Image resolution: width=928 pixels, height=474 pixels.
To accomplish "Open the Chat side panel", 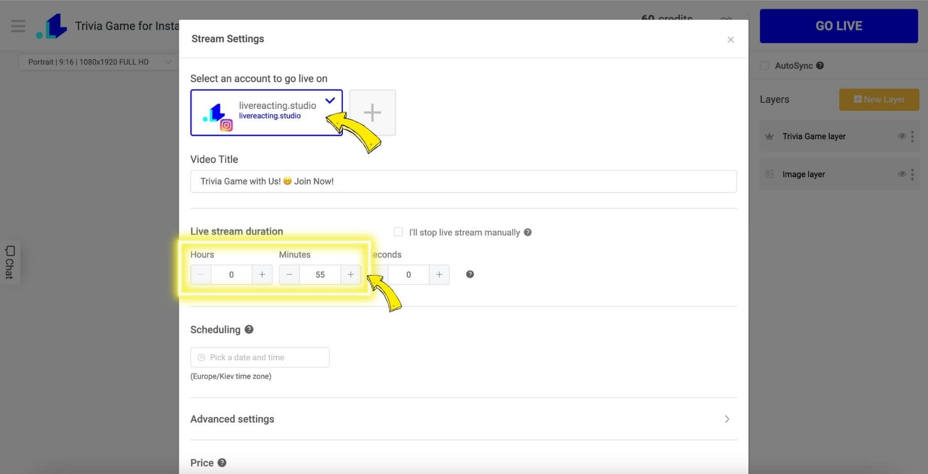I will [x=10, y=262].
